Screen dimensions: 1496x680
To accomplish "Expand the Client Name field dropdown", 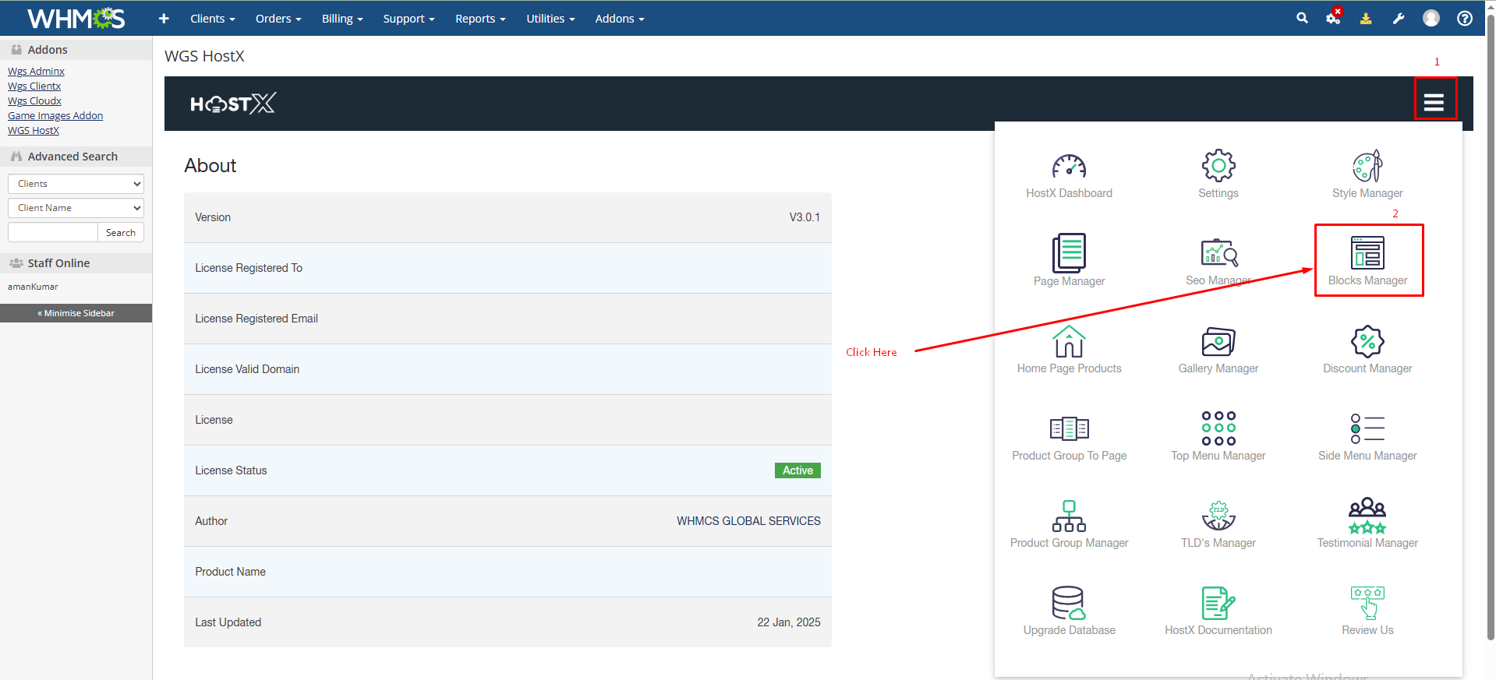I will click(76, 208).
